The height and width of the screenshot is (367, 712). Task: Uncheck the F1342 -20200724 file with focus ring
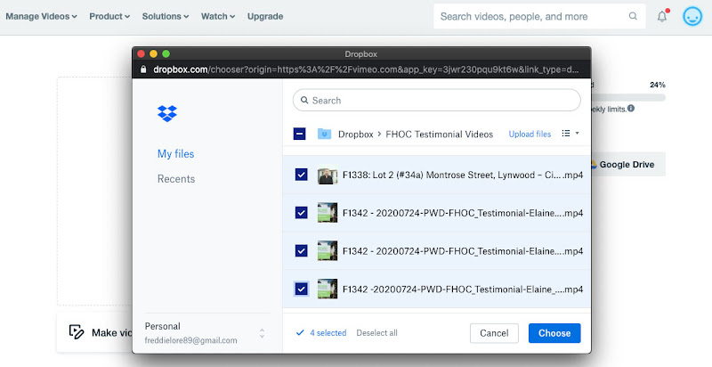pos(301,290)
